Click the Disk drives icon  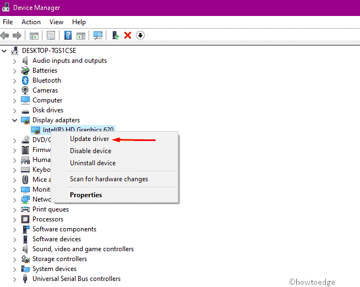point(25,112)
